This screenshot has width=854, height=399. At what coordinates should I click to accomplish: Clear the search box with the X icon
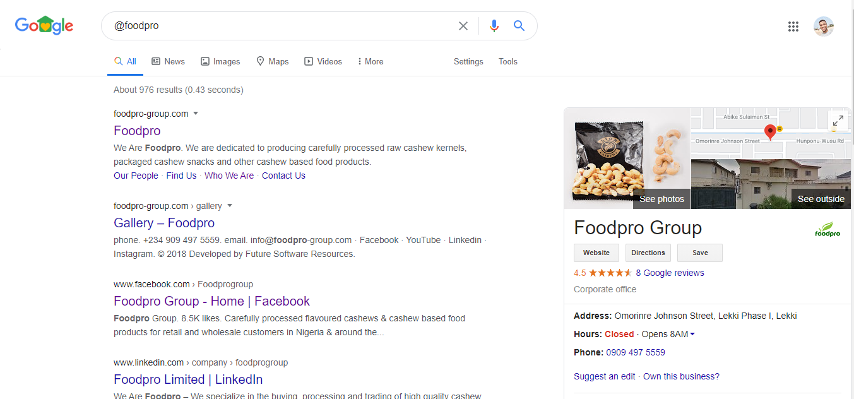463,26
